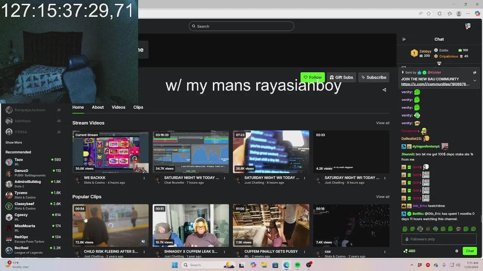Click the Followers only chat input field
This screenshot has height=271, width=483.
point(439,239)
